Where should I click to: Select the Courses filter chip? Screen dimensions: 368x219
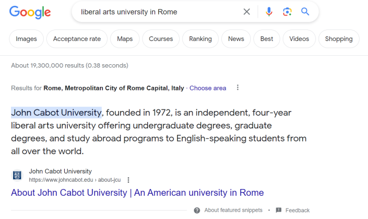(x=161, y=39)
